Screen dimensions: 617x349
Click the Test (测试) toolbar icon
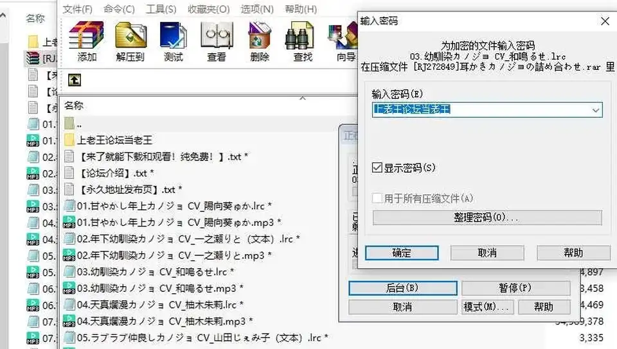(x=174, y=41)
